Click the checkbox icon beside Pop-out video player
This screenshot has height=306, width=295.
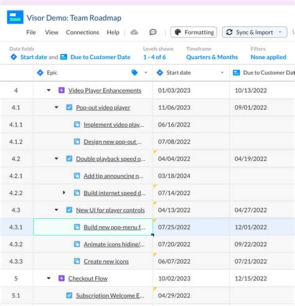tap(69, 107)
